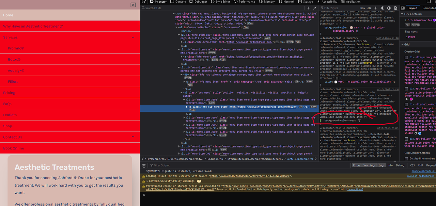Open the Book Online menu link

pyautogui.click(x=70, y=148)
